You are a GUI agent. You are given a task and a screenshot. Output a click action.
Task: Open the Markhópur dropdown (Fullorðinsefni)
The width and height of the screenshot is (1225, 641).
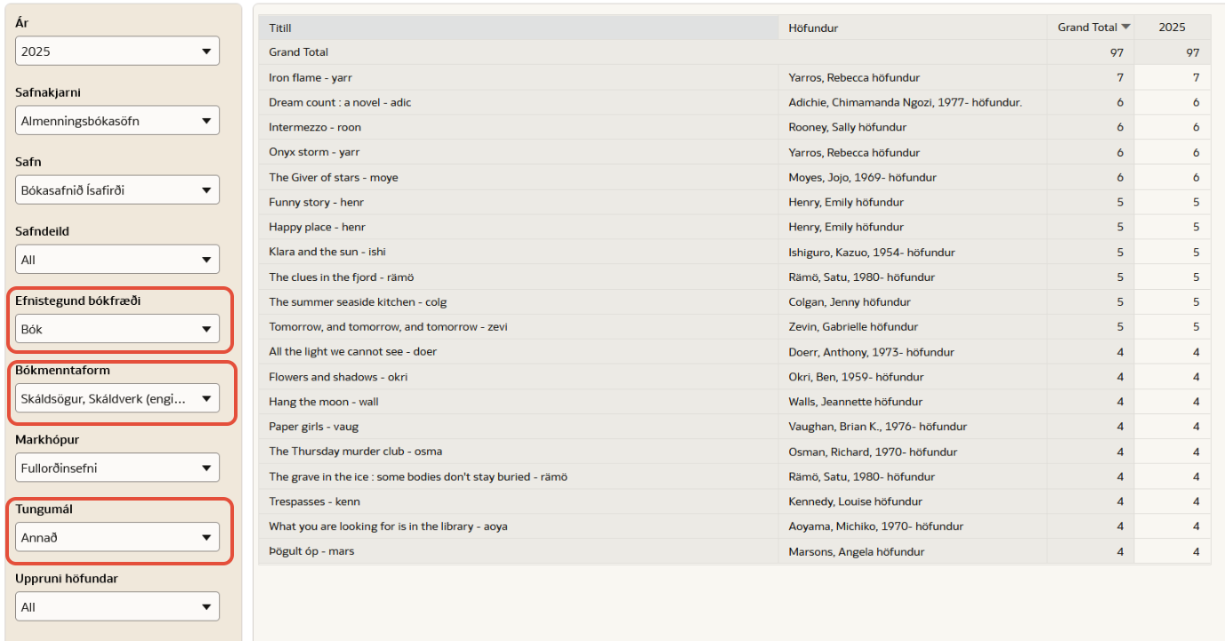pos(117,468)
